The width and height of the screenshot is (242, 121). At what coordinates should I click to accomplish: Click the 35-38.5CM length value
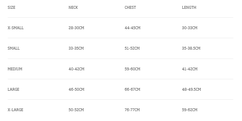point(191,48)
